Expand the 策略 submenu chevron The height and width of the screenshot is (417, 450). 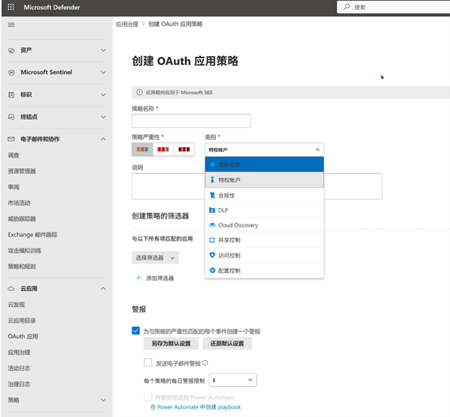103,400
